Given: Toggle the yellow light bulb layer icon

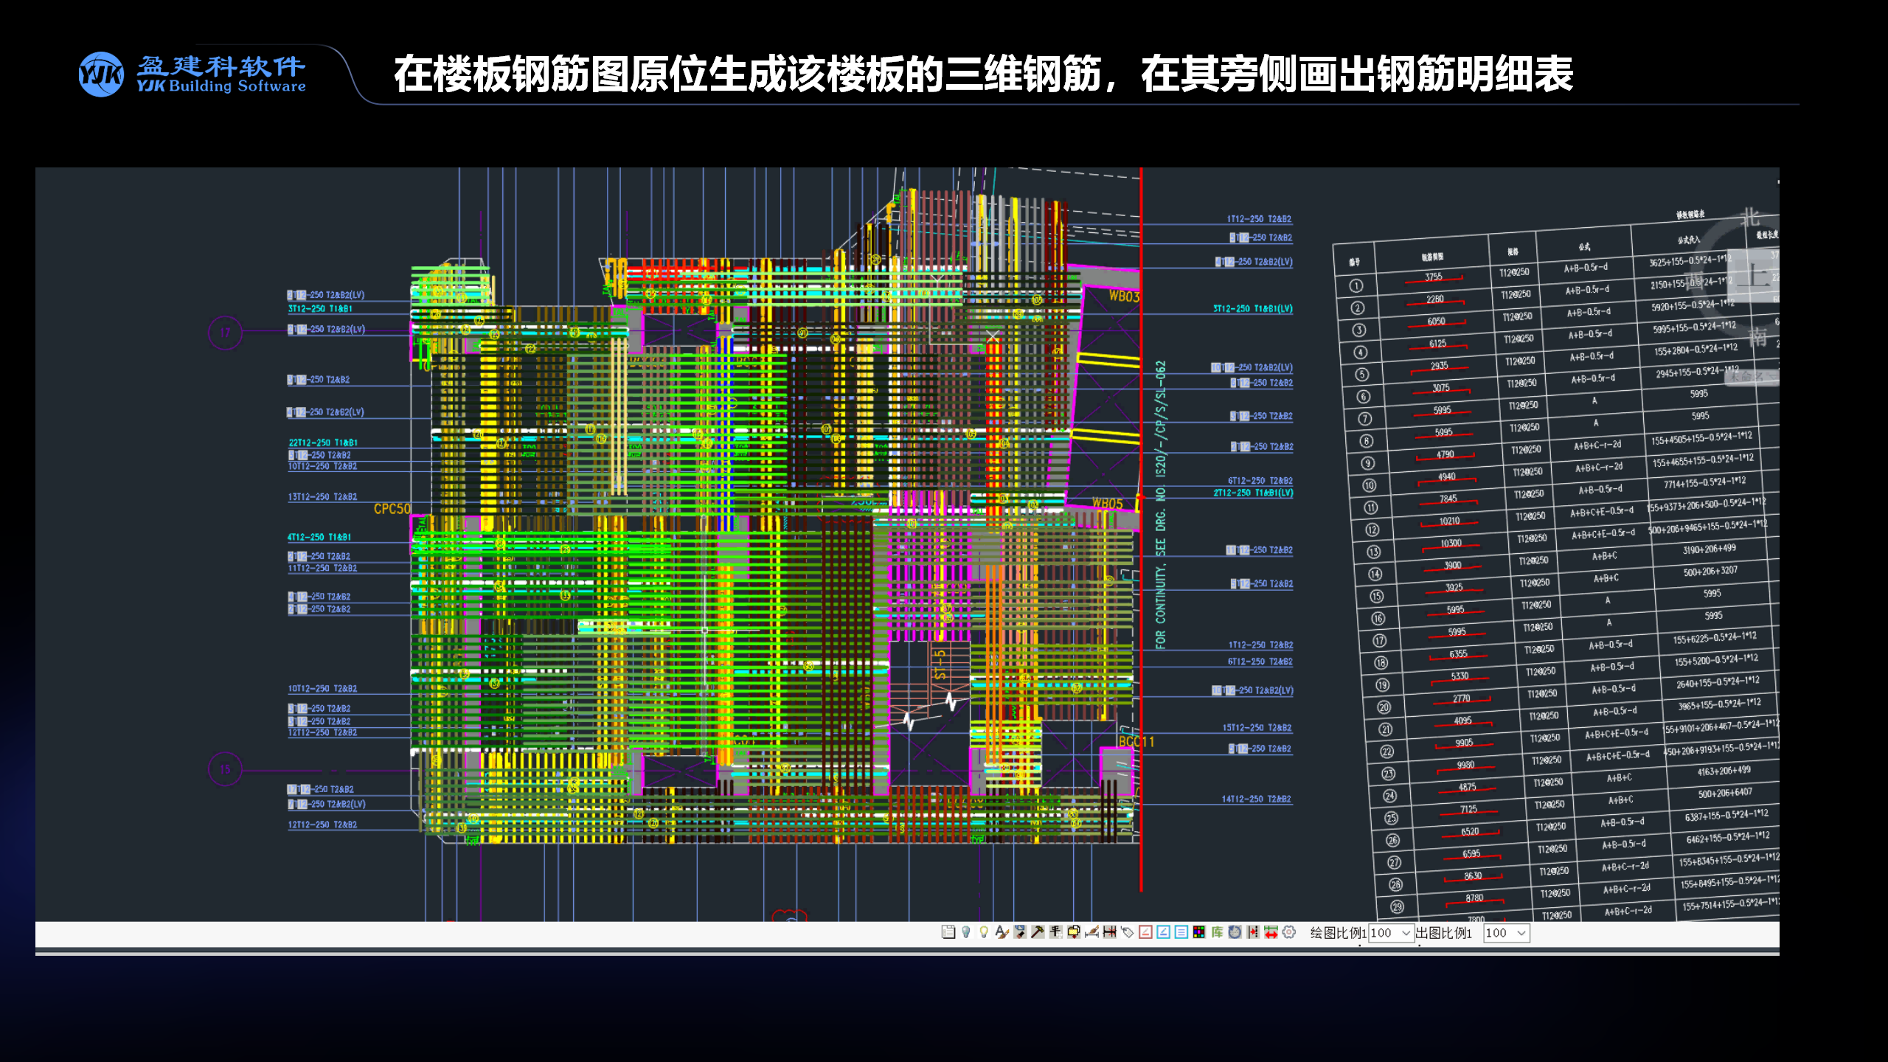Looking at the screenshot, I should (982, 933).
